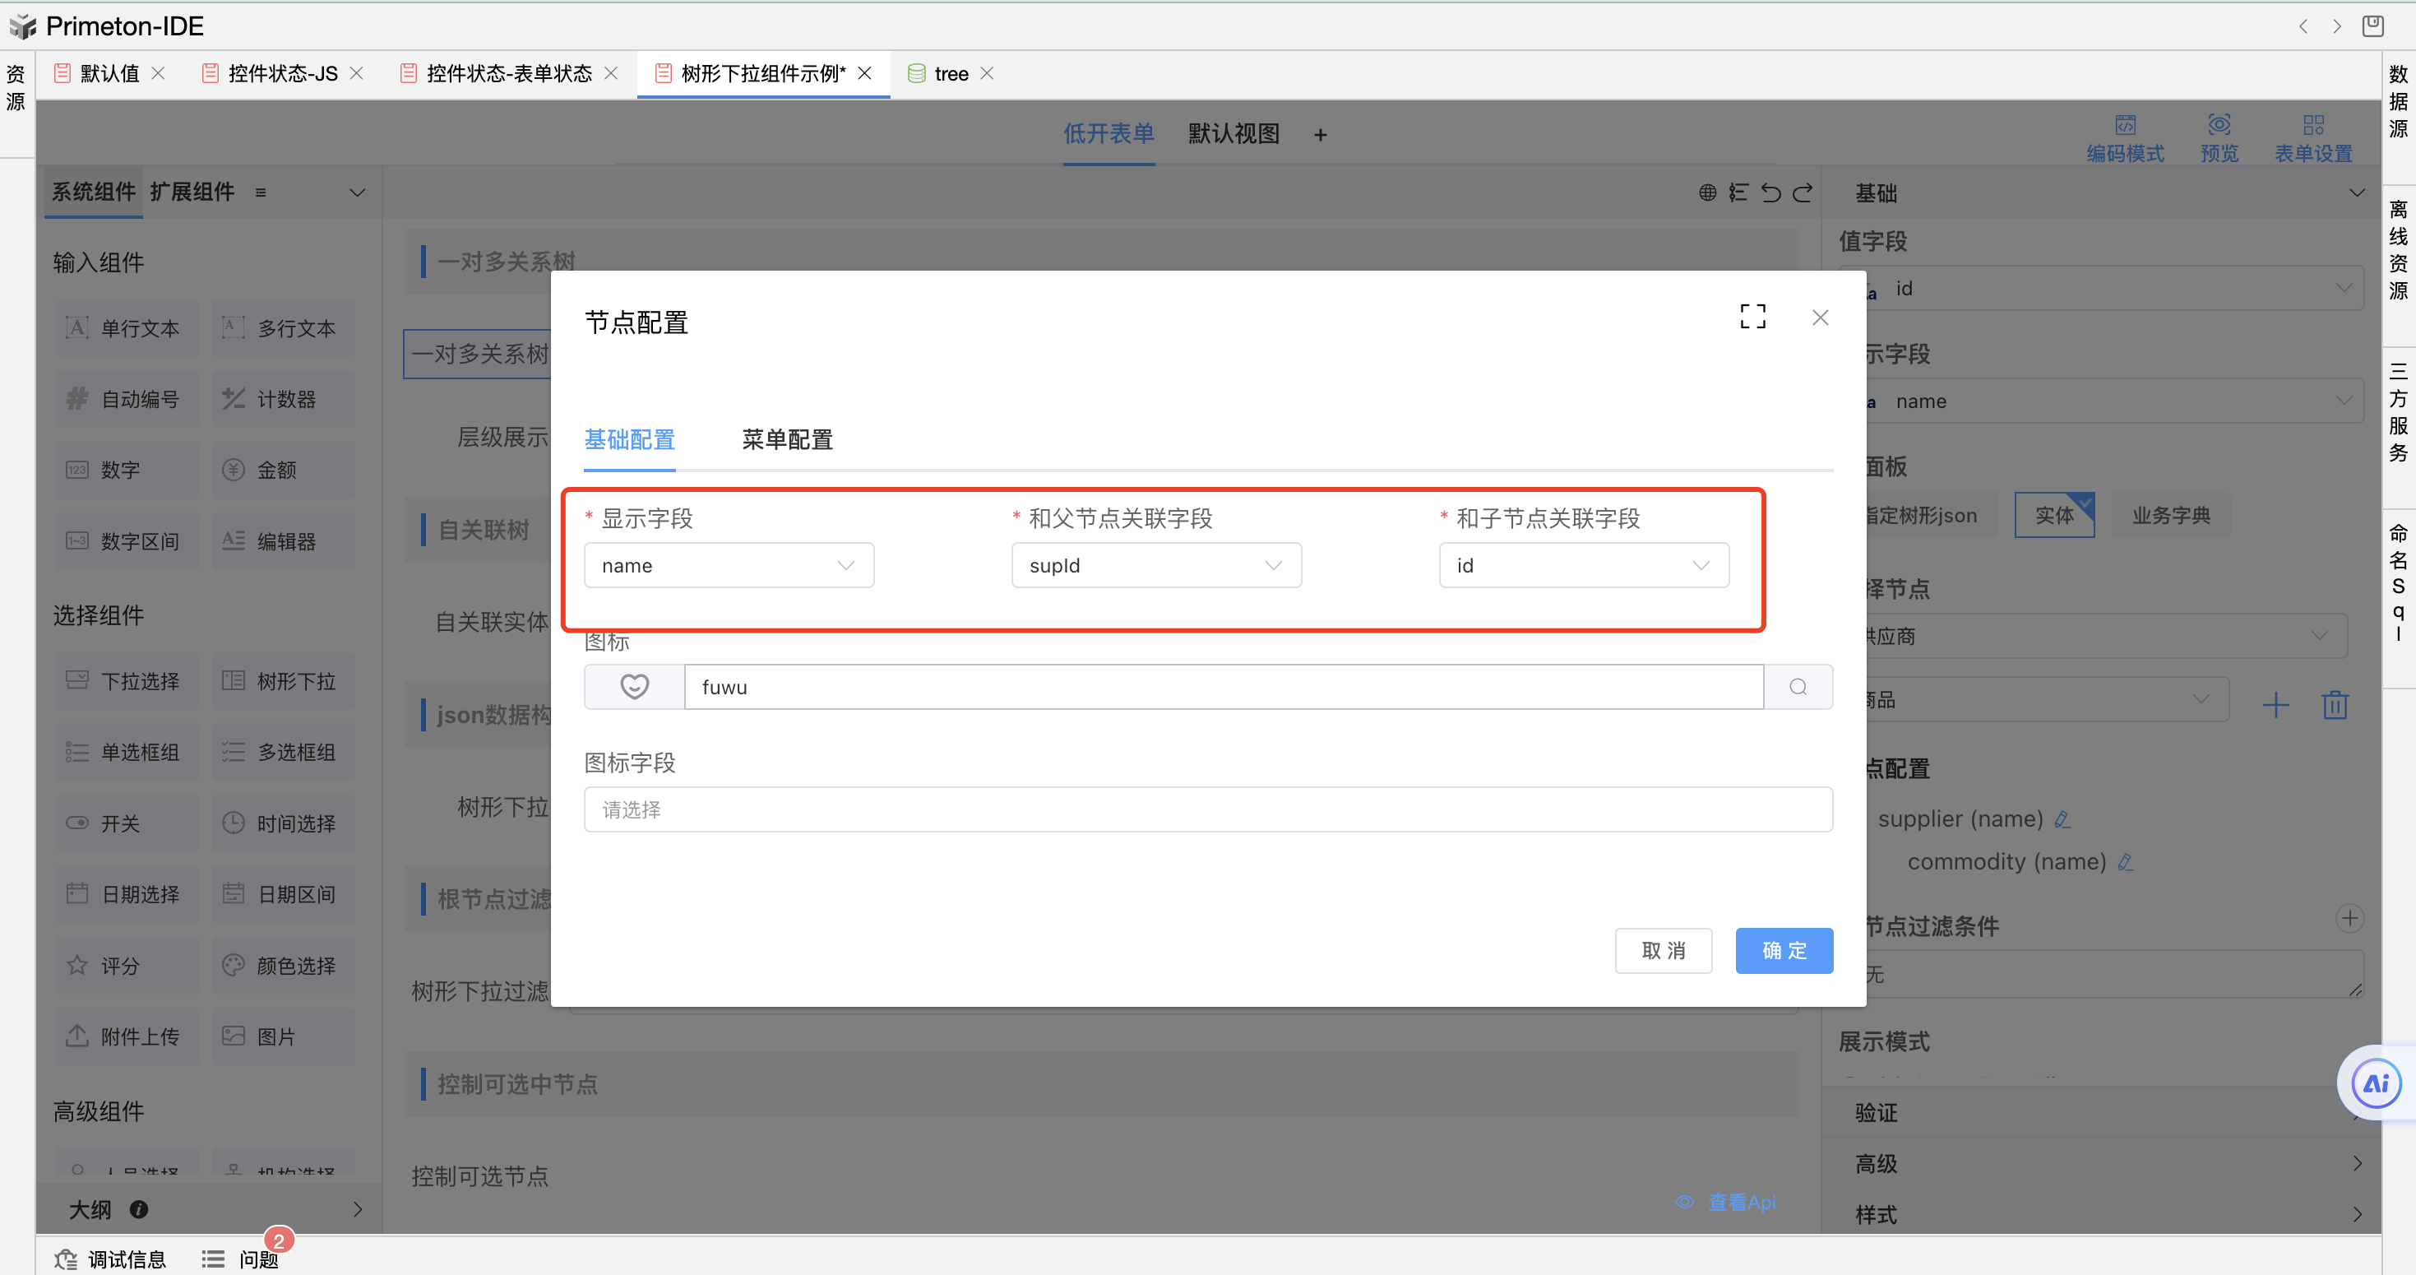Click the redo arrow in canvas toolbar

[x=1803, y=192]
